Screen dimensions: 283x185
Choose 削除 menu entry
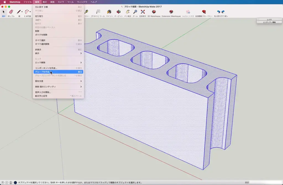pos(58,31)
